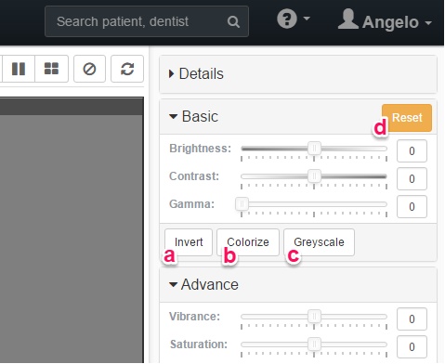Focus the Search patient, dentist field
The image size is (445, 364).
[147, 21]
